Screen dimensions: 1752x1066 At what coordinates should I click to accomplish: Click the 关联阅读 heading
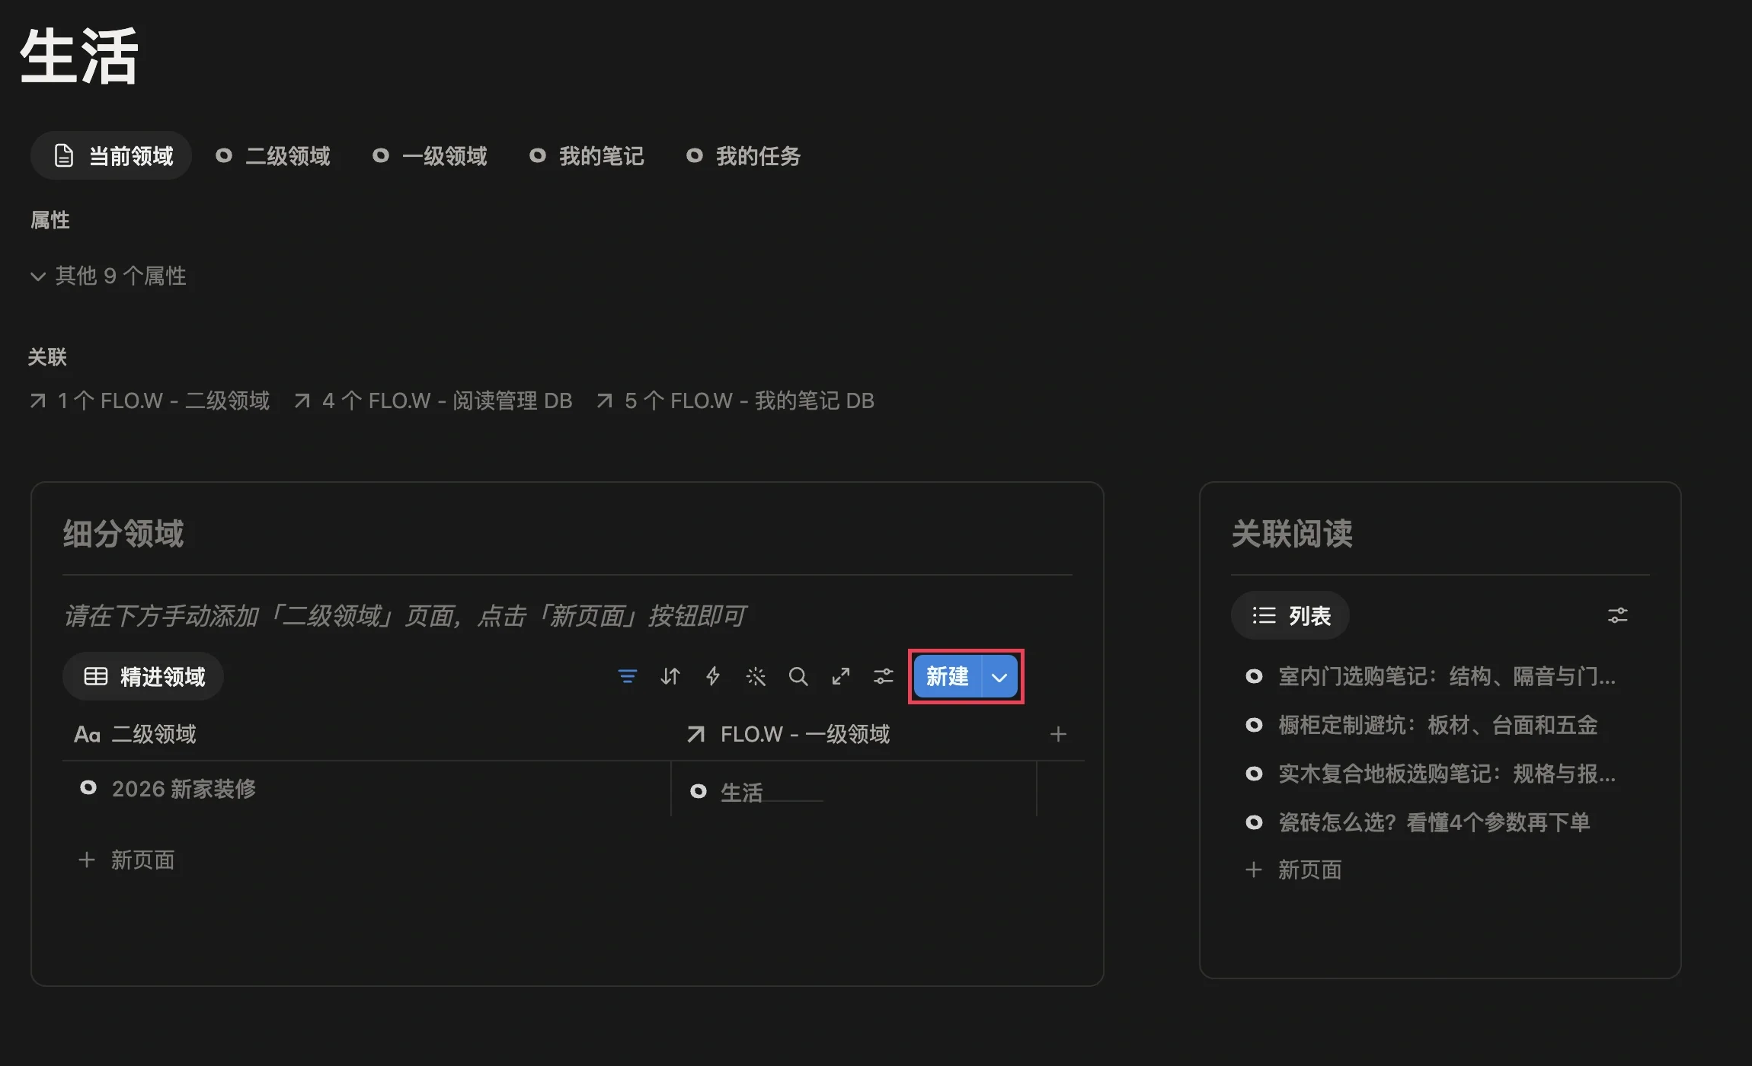1292,533
